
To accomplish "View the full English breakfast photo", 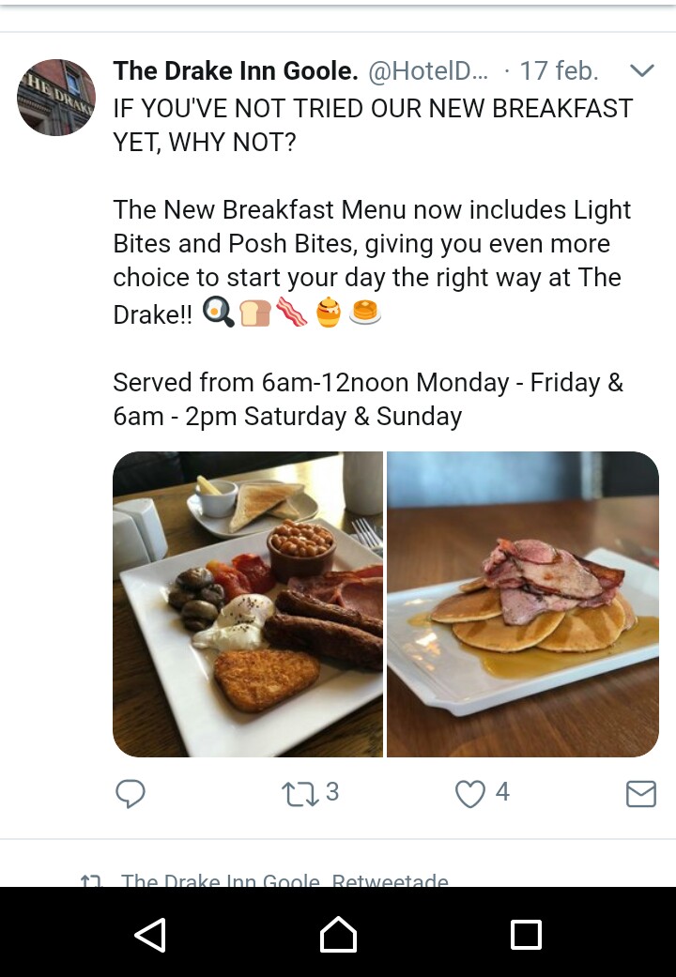I will click(x=248, y=603).
